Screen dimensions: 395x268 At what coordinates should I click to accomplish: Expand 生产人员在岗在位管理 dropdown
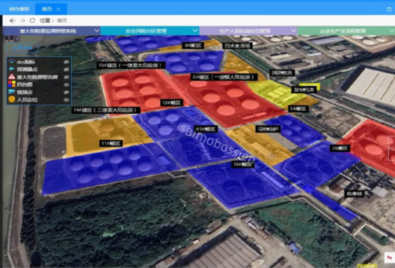point(293,31)
